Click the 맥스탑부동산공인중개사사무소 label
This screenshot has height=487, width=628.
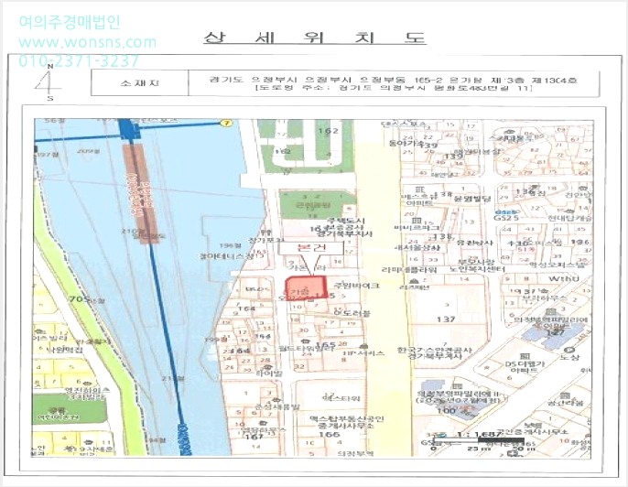tap(347, 422)
